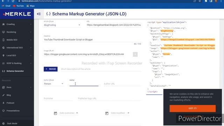Click the short description field

[101, 69]
